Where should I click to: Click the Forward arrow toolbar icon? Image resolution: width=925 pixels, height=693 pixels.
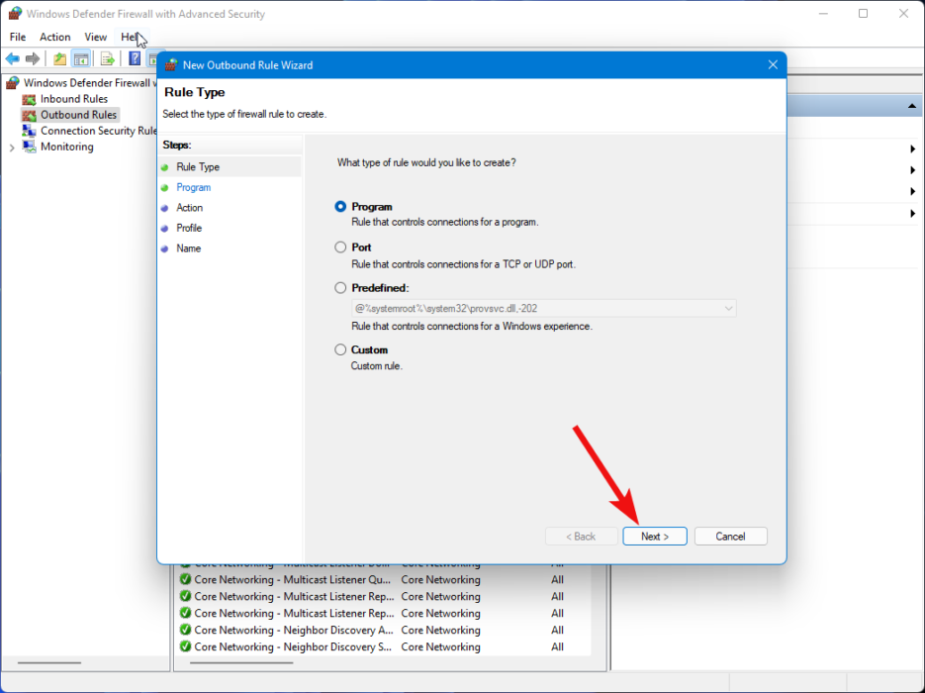[33, 58]
